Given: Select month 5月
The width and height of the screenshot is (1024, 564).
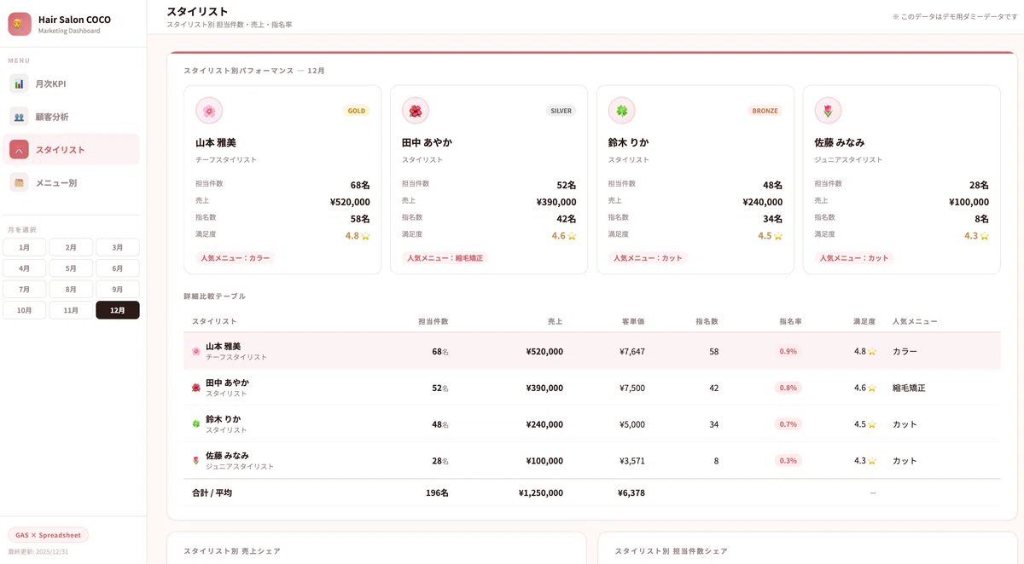Looking at the screenshot, I should [71, 268].
